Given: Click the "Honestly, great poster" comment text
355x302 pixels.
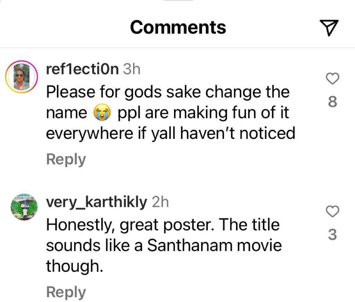Looking at the screenshot, I should point(163,225).
